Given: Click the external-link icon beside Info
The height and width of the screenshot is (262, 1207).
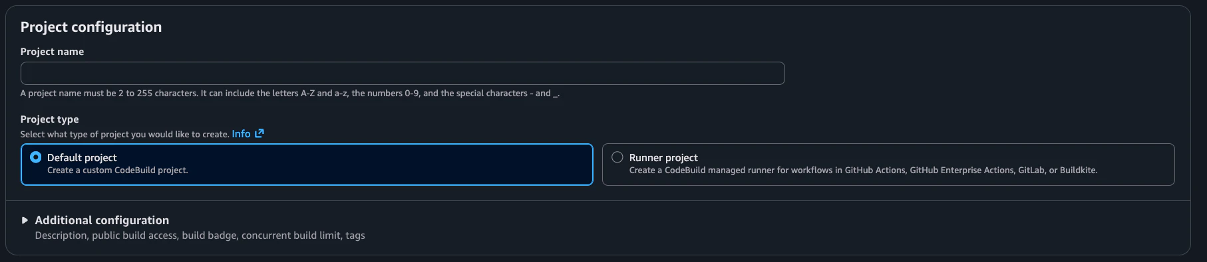Looking at the screenshot, I should pos(259,133).
